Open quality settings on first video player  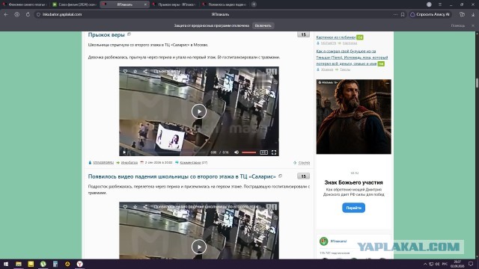coord(263,152)
